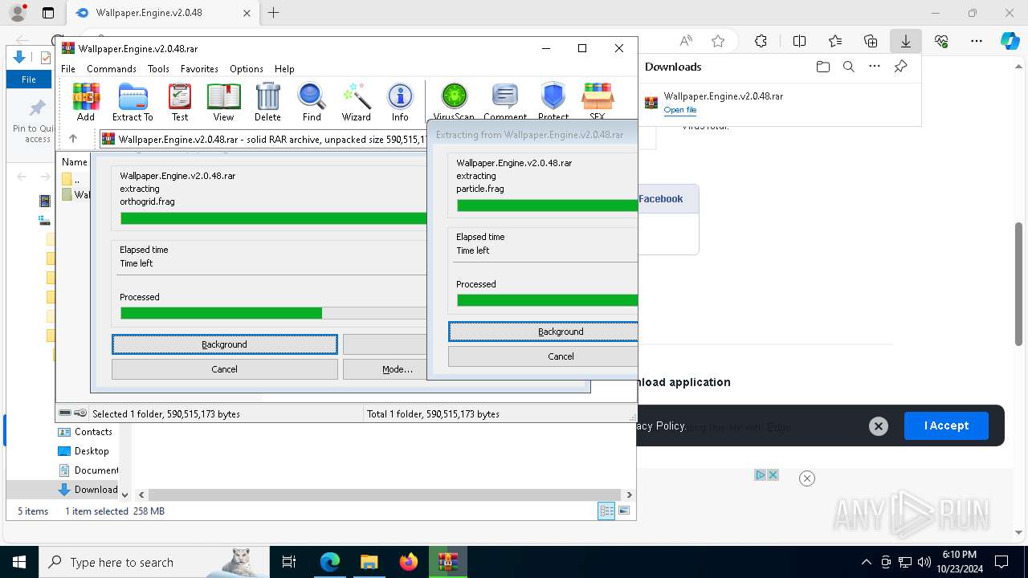Click the parent folder '..' row in WinRAR

[x=72, y=180]
